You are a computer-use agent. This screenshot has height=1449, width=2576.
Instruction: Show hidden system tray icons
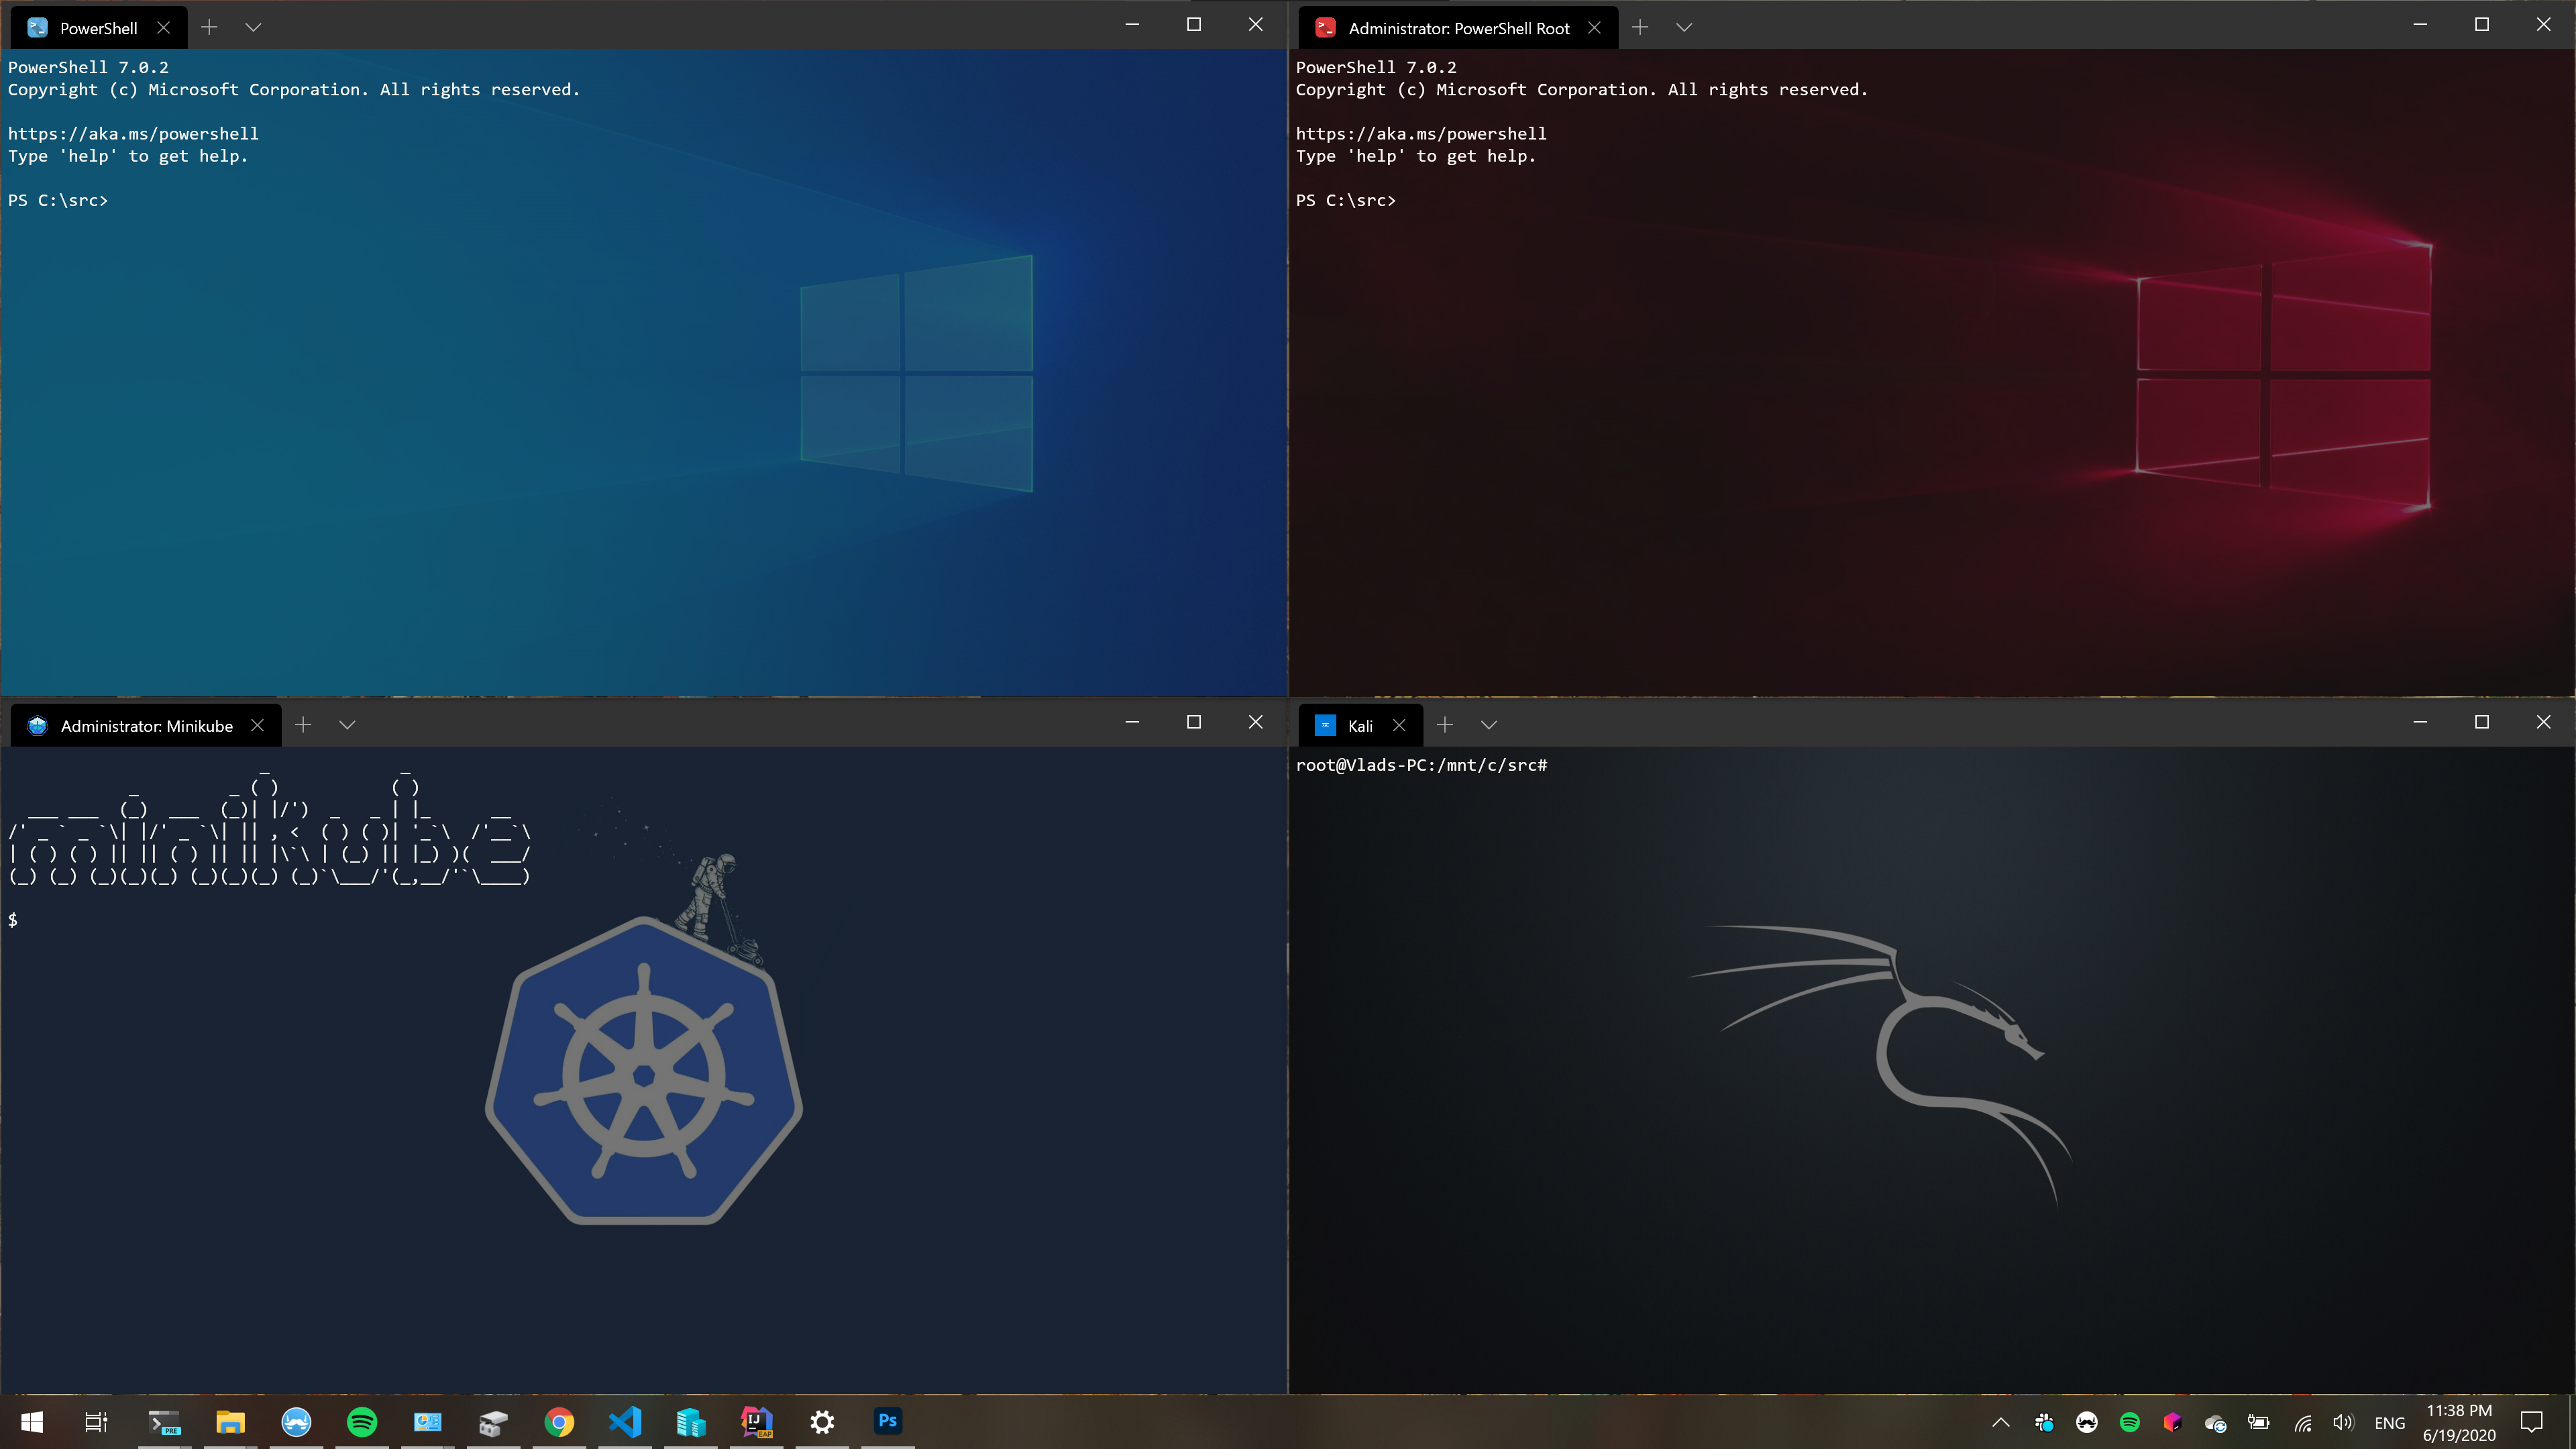(2000, 1423)
